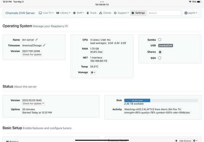The image size is (204, 142).
Task: Toggle the Bonjour checkbox in Basic Setup
Action: (8, 141)
